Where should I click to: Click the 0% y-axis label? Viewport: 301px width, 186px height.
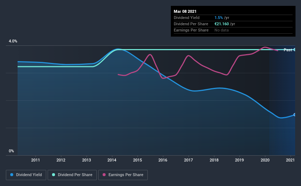point(11,151)
